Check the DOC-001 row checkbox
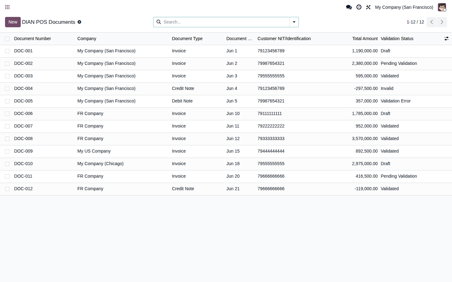The height and width of the screenshot is (282, 452). (7, 51)
